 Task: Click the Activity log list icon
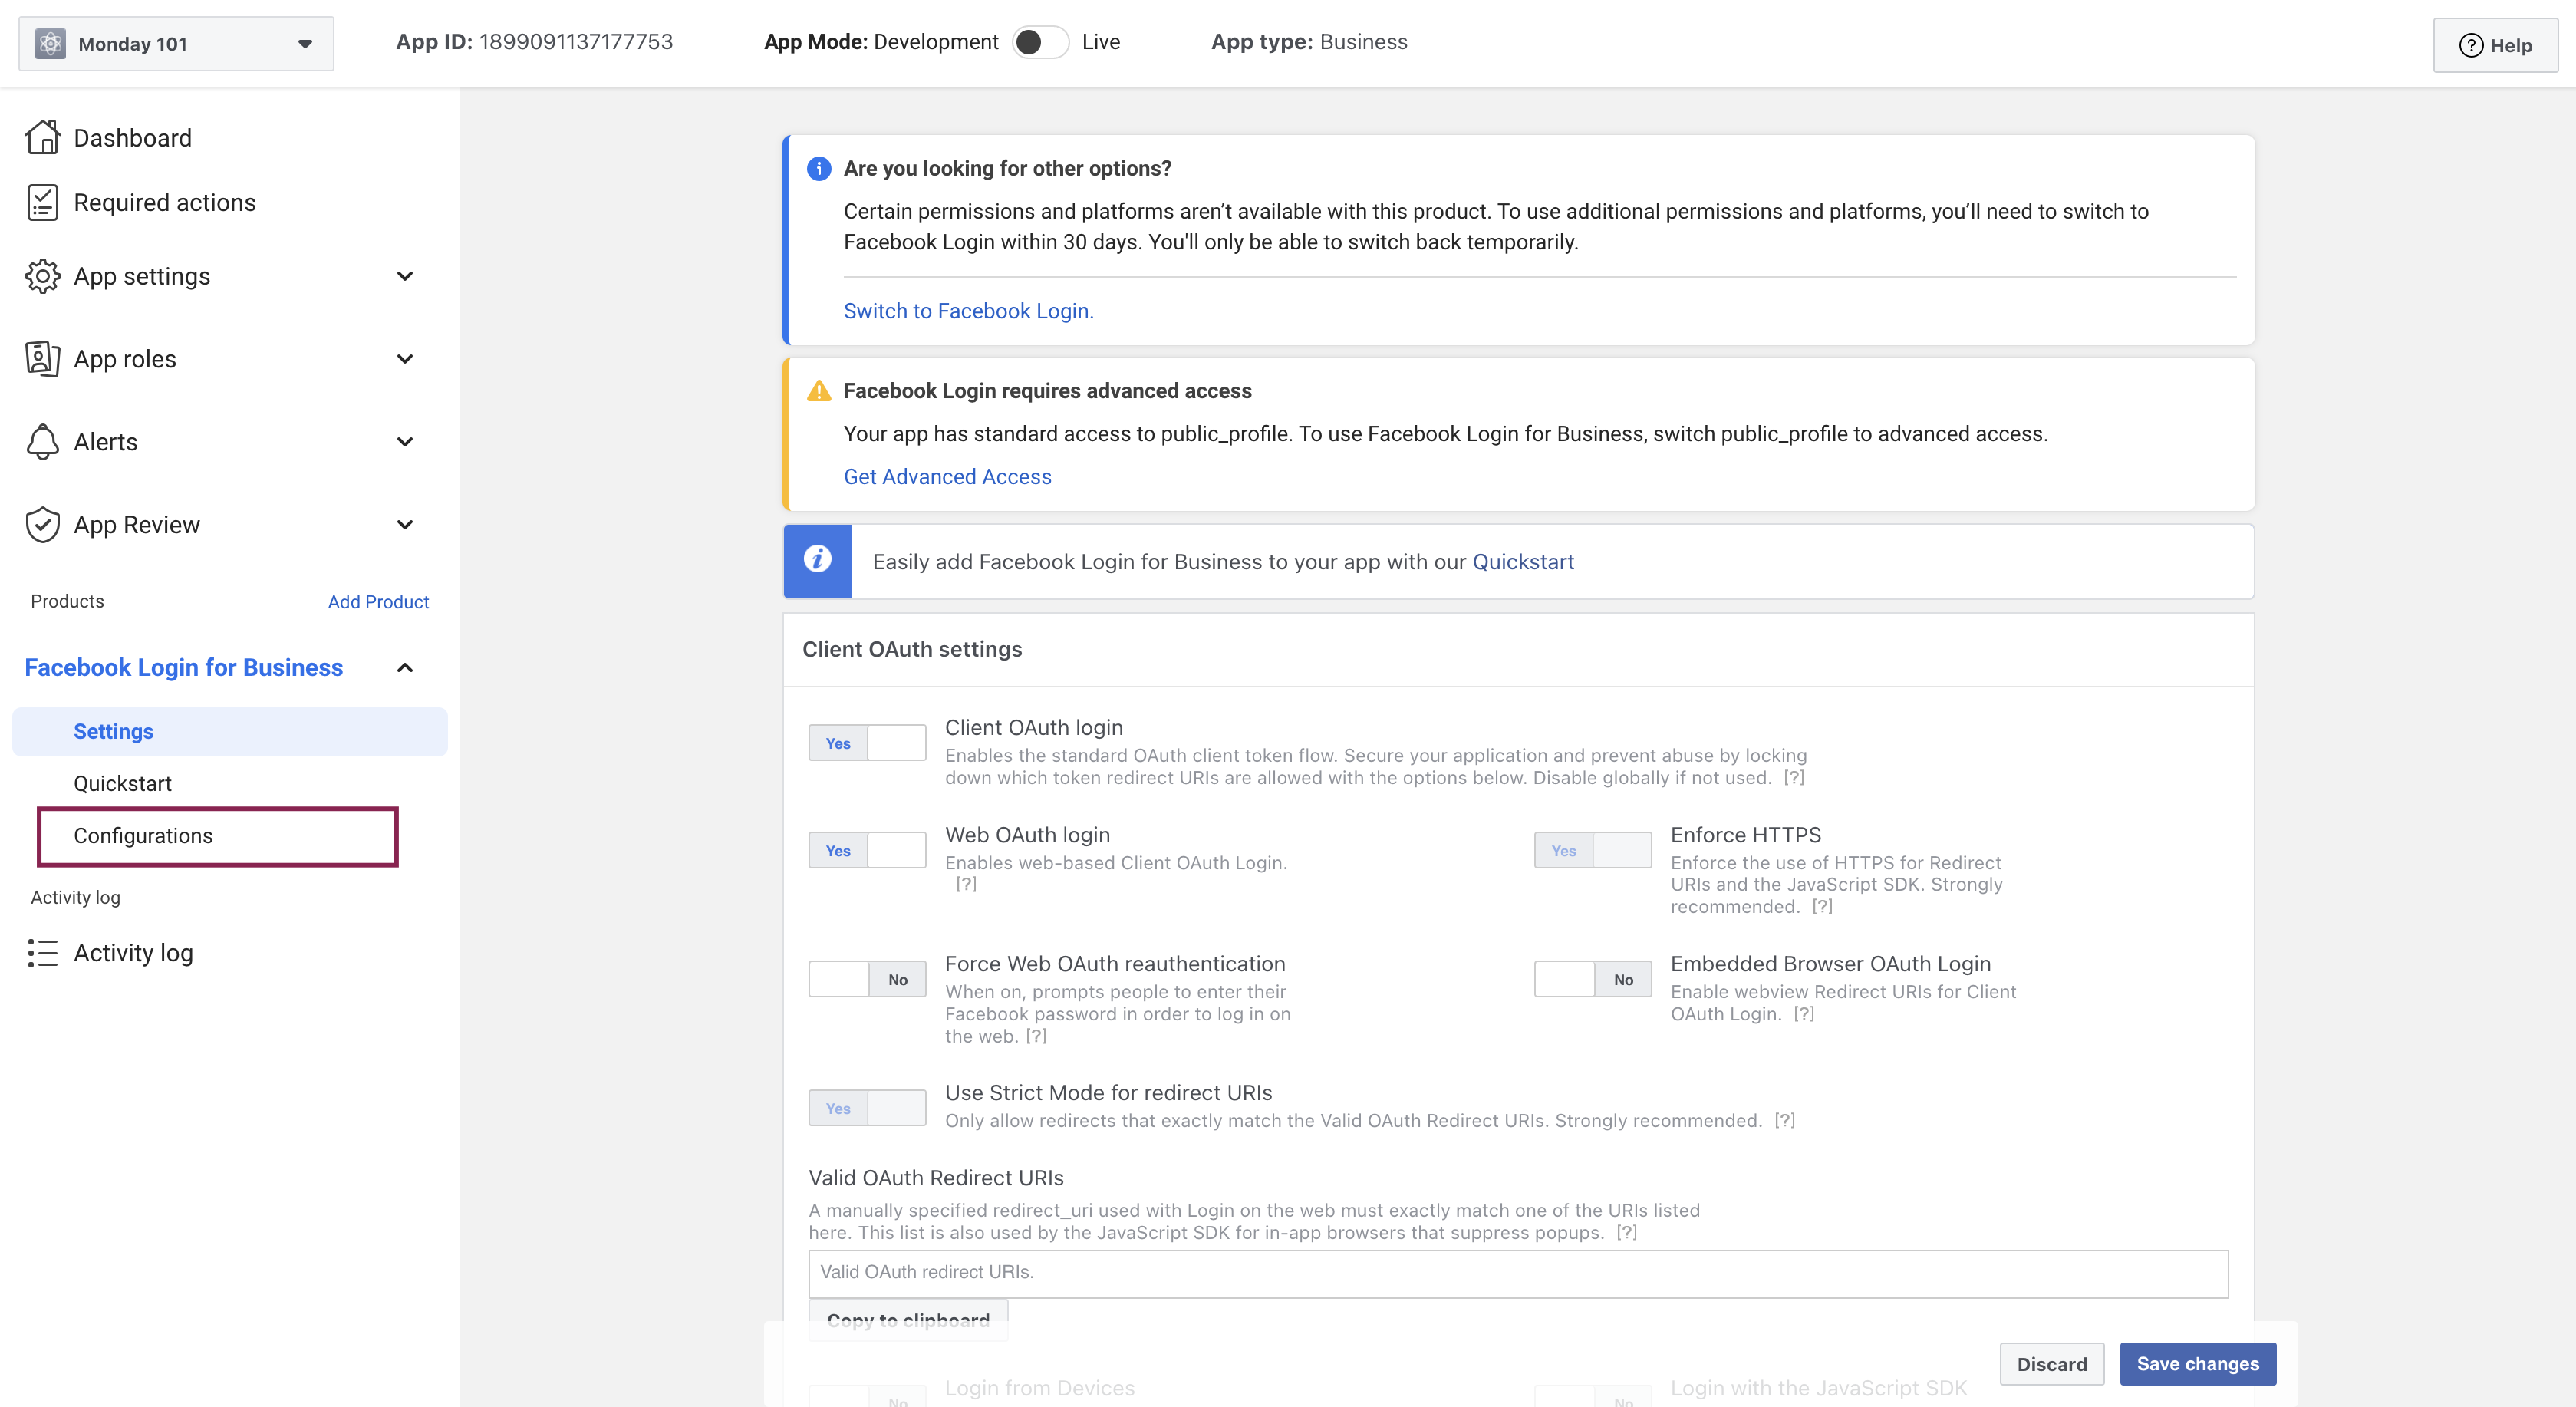coord(42,953)
